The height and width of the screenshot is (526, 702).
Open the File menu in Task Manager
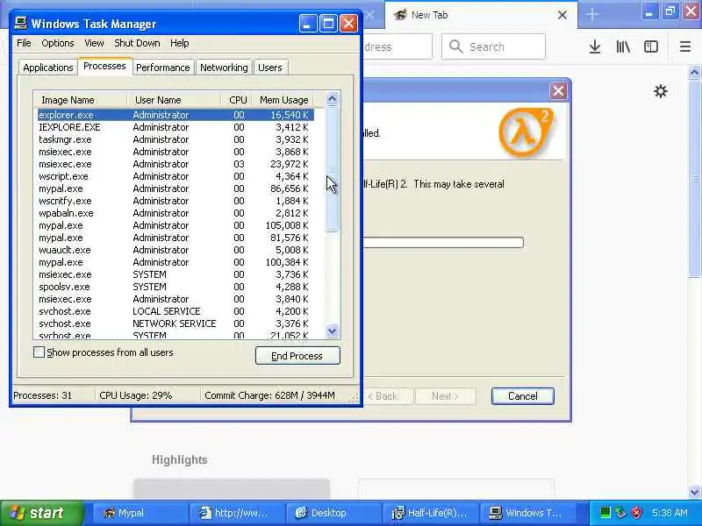tap(24, 43)
